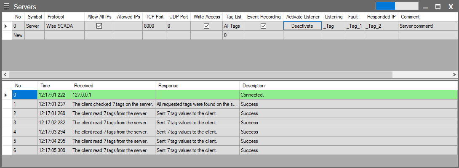Open the Listening cell containing _Tag
Image resolution: width=459 pixels, height=168 pixels.
point(333,26)
